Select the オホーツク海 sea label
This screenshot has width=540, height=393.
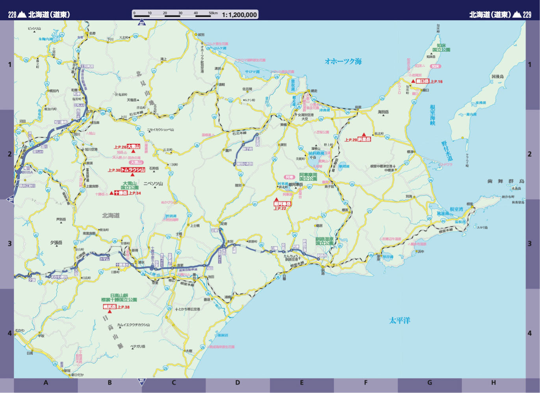point(343,61)
